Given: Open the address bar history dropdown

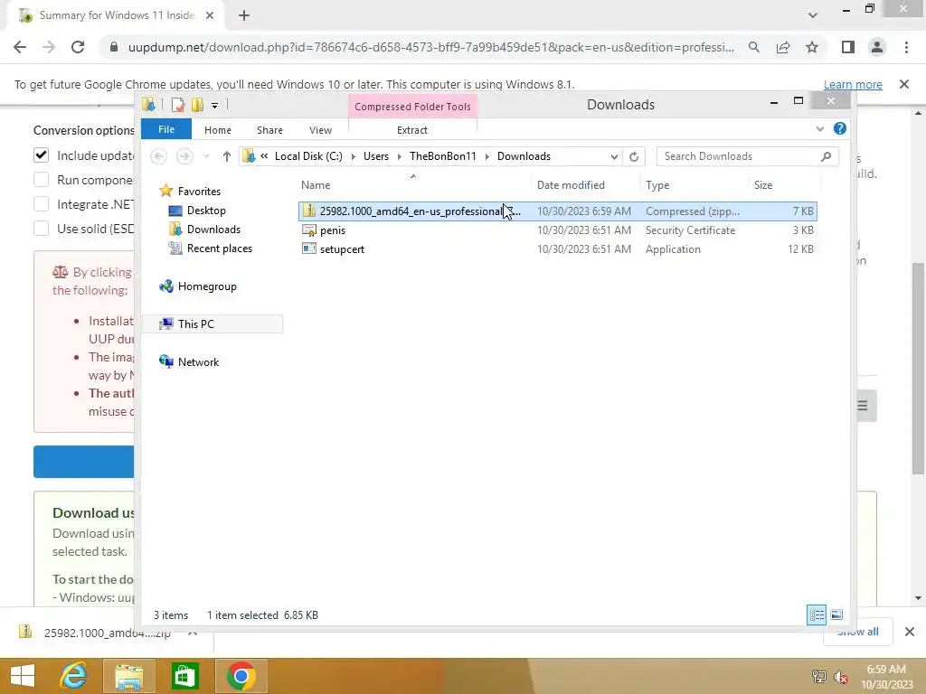Looking at the screenshot, I should pos(614,156).
